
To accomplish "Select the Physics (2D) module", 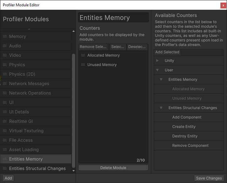I will (36, 74).
